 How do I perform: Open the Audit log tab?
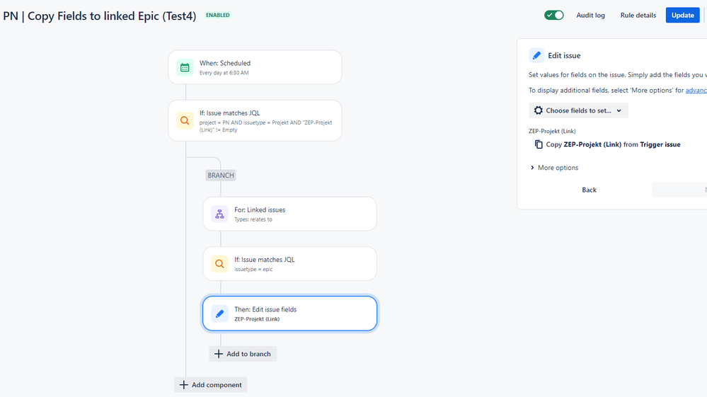[590, 16]
